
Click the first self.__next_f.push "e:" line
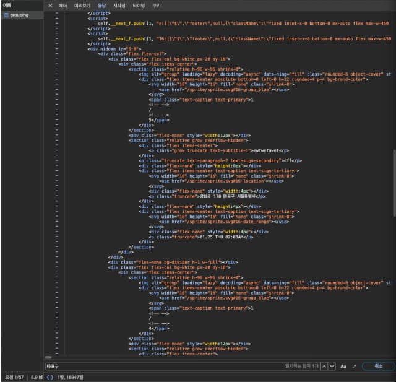coord(243,24)
